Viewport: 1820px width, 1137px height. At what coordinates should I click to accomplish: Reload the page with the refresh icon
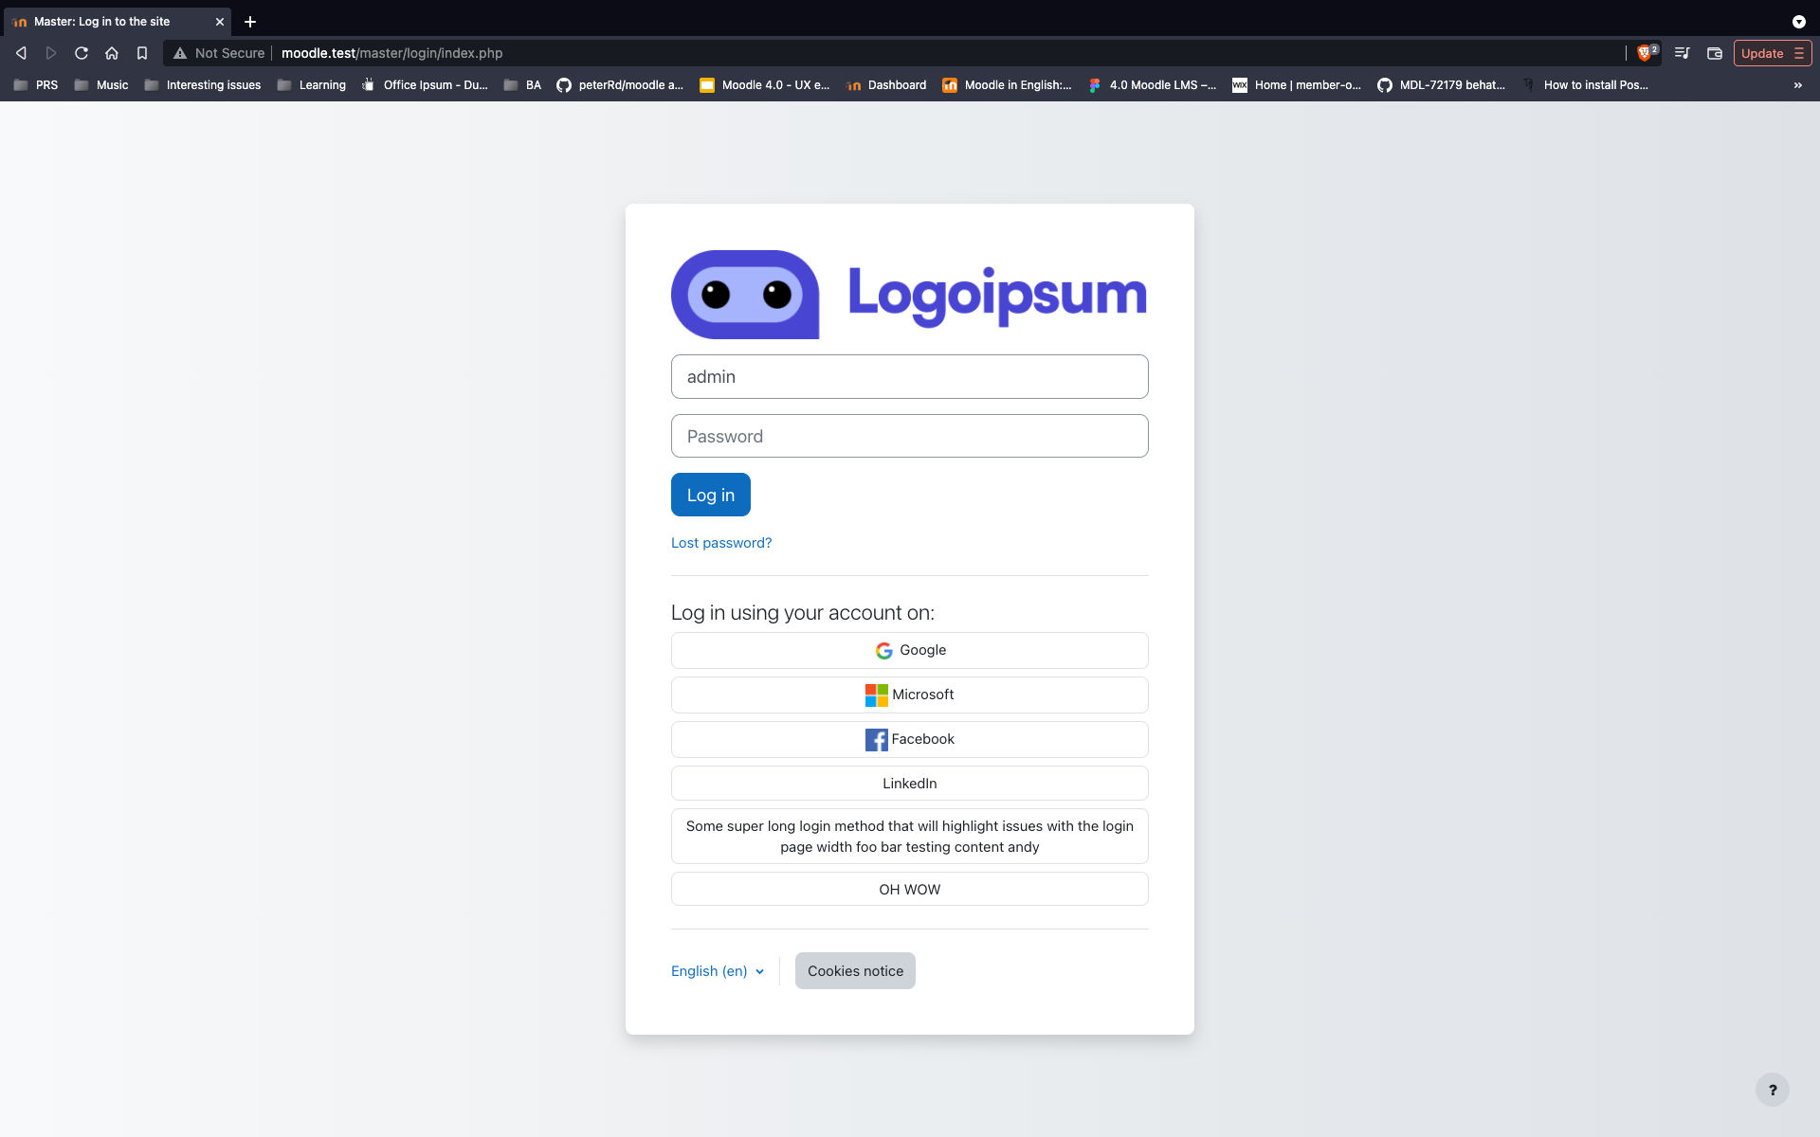82,53
